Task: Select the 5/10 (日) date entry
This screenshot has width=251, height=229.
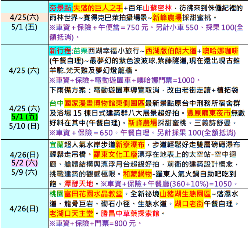Action: (x=24, y=126)
